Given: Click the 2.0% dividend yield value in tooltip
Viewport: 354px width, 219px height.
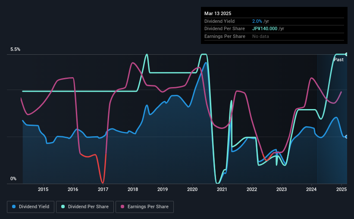Looking at the screenshot, I should click(x=257, y=21).
